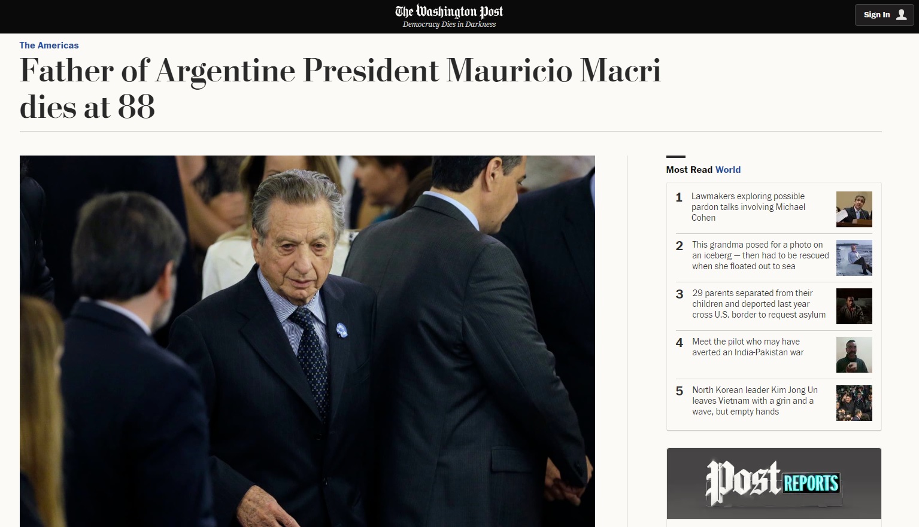The height and width of the screenshot is (527, 919).
Task: Open the Kim Jong Un Vietnam story
Action: click(x=755, y=401)
